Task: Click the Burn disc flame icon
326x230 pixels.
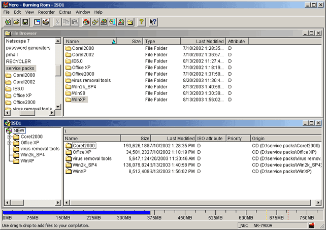Action: pyautogui.click(x=86, y=22)
